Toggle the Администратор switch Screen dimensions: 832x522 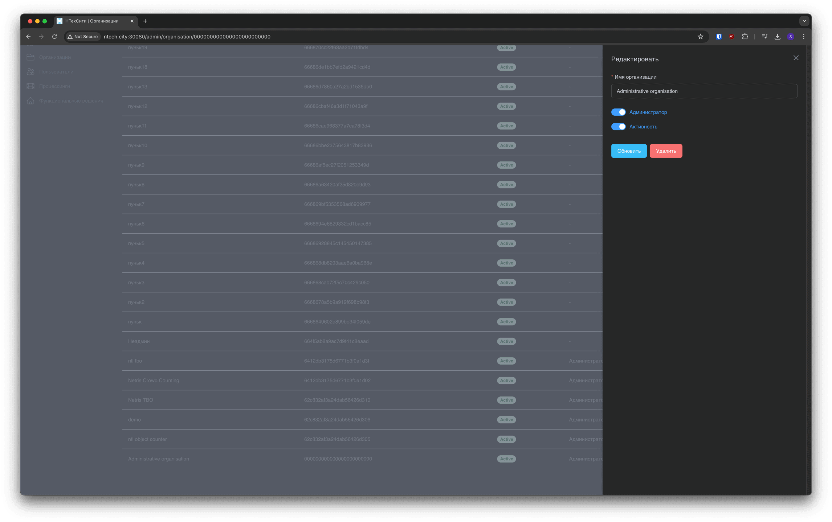(618, 112)
